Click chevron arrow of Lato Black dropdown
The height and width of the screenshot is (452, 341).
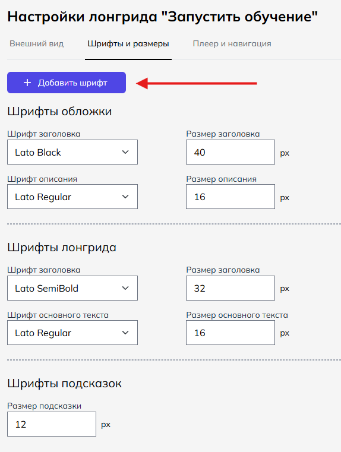click(x=125, y=152)
